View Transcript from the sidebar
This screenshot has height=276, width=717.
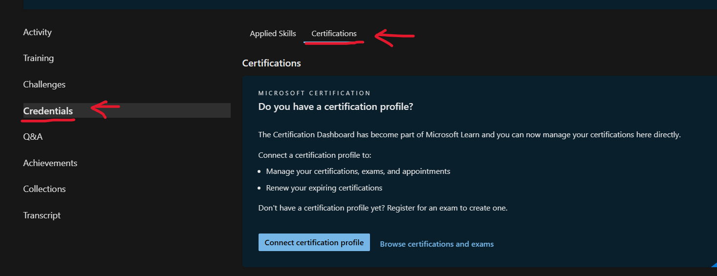click(42, 215)
